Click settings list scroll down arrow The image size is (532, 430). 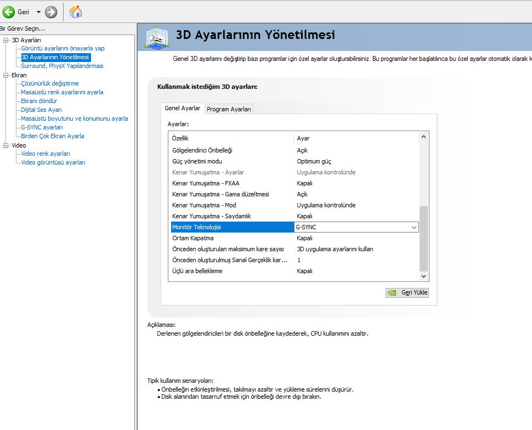tap(423, 276)
